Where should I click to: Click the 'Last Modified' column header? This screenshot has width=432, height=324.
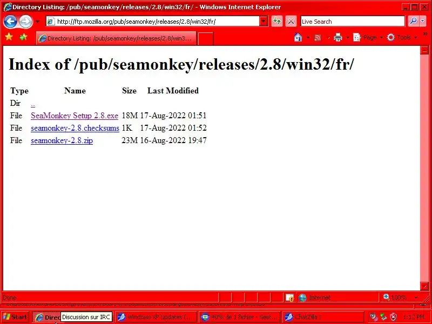pos(173,91)
